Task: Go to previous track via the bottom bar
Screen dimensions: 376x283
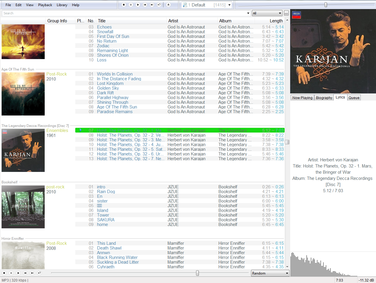Action: coord(25,273)
